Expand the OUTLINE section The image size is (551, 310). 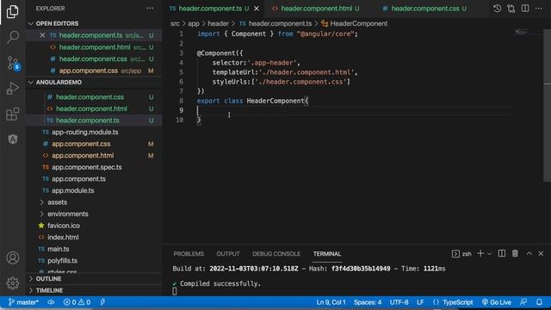[48, 279]
